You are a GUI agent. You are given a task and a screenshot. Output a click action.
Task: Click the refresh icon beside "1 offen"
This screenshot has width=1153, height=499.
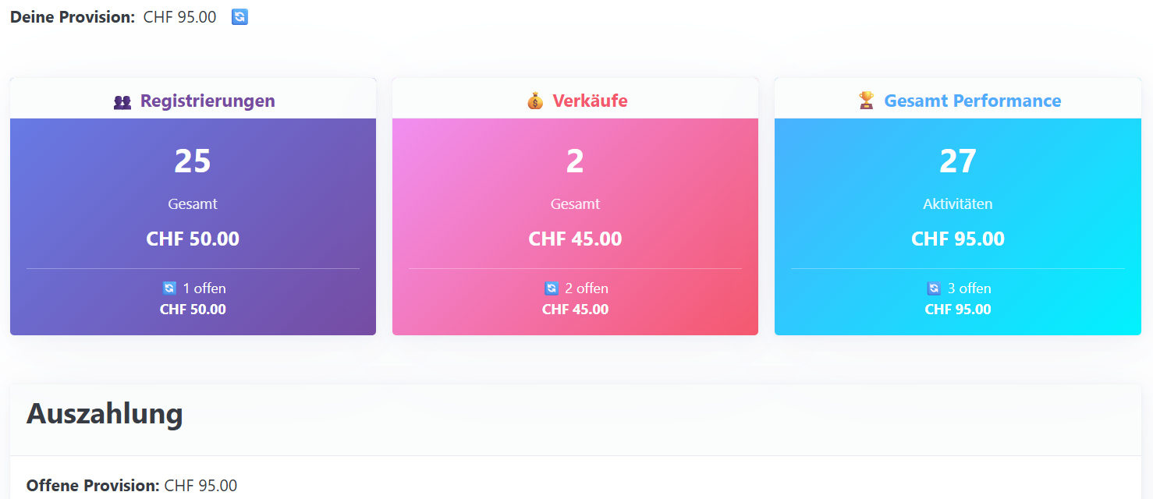169,288
